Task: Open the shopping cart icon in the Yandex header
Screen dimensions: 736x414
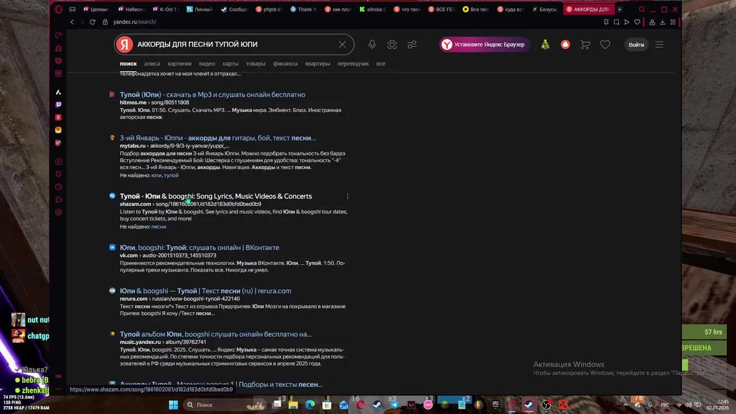Action: point(585,44)
